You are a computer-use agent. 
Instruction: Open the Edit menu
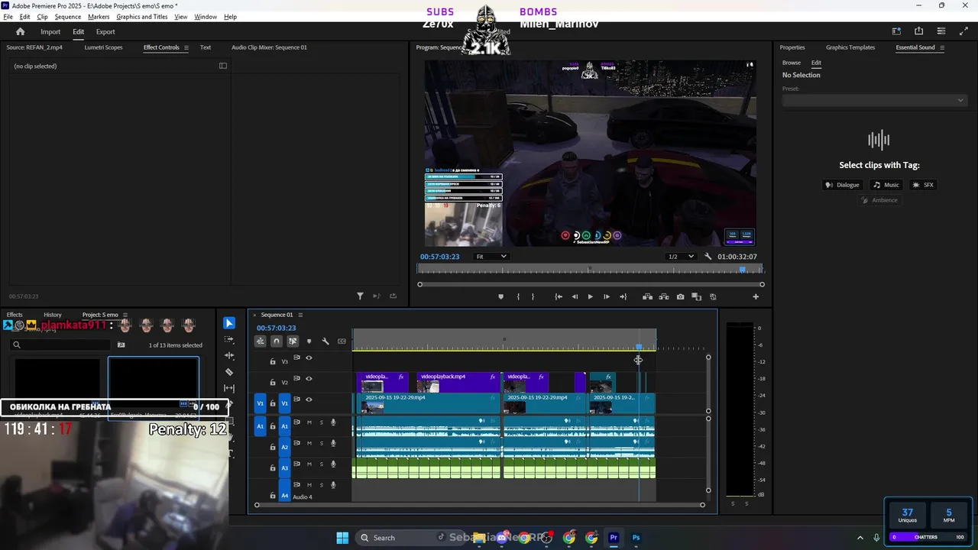[25, 17]
